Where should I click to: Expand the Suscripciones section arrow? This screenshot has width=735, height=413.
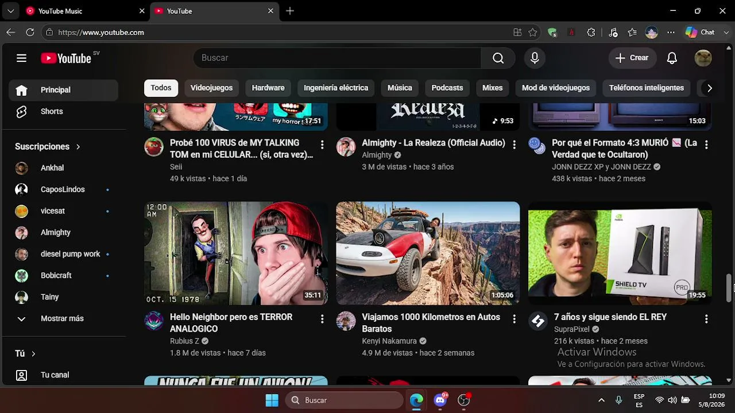click(x=78, y=147)
